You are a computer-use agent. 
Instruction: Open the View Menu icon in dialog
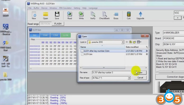(139, 42)
